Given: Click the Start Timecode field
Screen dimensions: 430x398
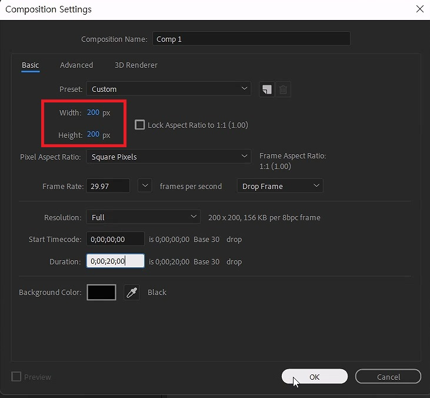Looking at the screenshot, I should click(x=115, y=239).
